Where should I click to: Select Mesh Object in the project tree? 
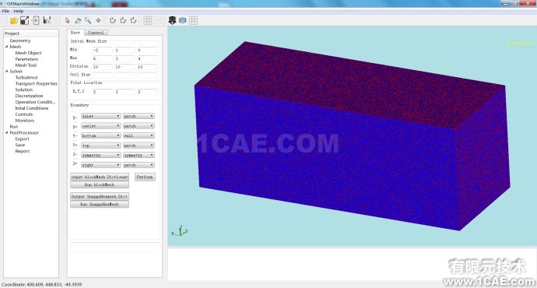[x=28, y=53]
